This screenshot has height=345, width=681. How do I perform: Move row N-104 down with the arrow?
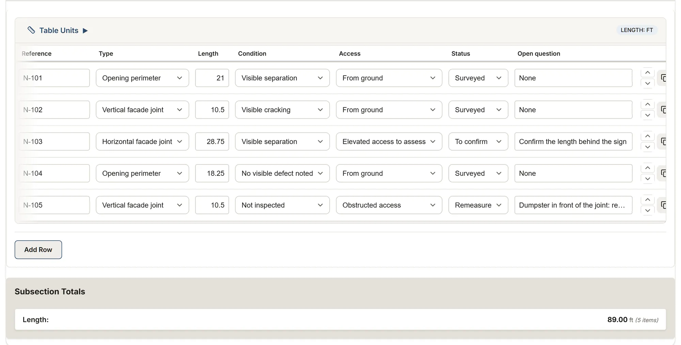[648, 178]
